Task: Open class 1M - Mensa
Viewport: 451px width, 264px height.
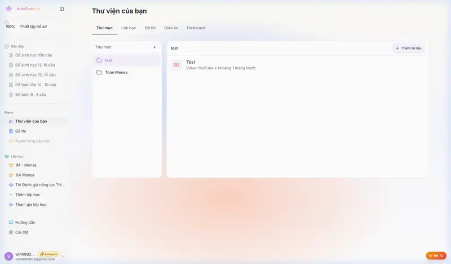Action: pos(26,165)
